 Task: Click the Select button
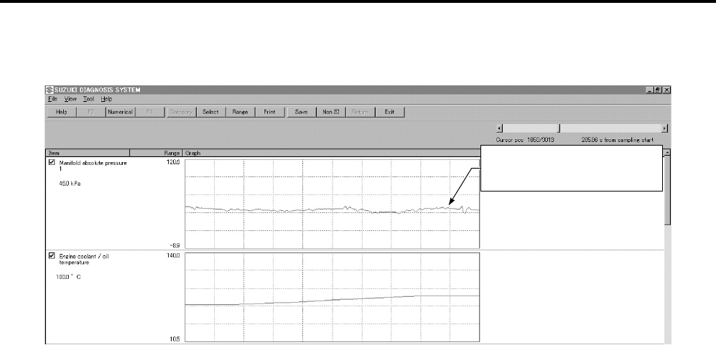point(210,113)
